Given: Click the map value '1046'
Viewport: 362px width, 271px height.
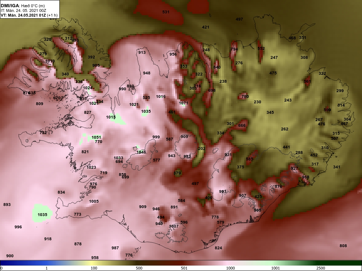Looking at the screenshot, I should point(141,152).
